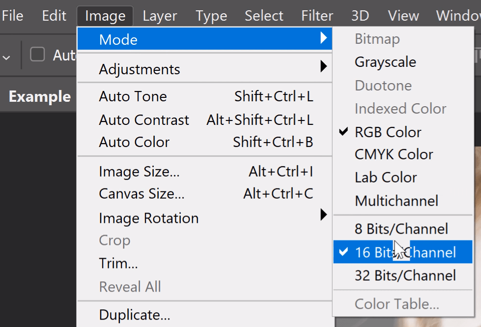Choose Lab Color mode
Image resolution: width=481 pixels, height=327 pixels.
(386, 178)
